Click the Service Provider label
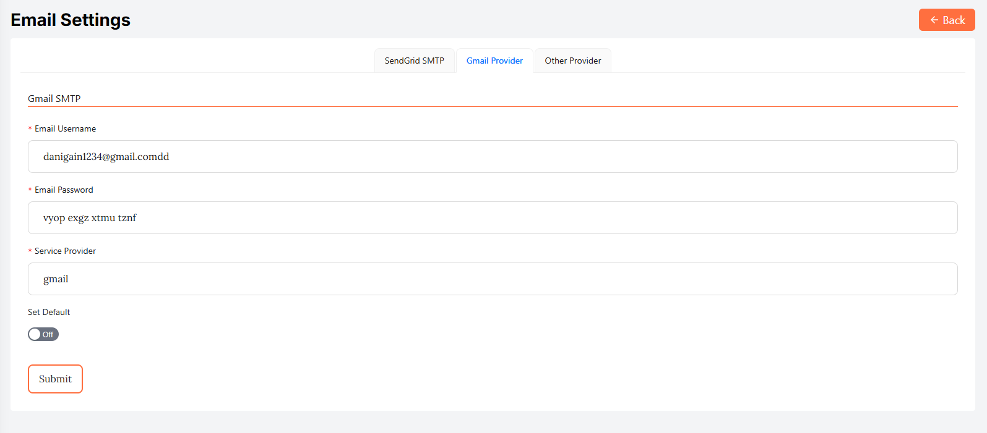 click(65, 251)
